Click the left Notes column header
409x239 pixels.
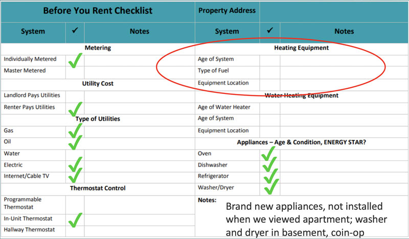(x=140, y=31)
